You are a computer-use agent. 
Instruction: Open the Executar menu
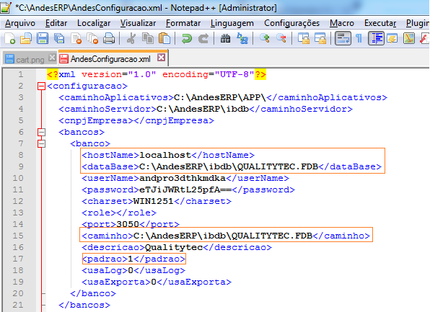380,23
